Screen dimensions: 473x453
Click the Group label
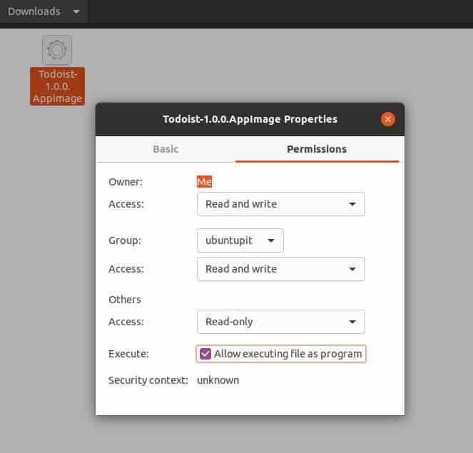[x=125, y=240]
